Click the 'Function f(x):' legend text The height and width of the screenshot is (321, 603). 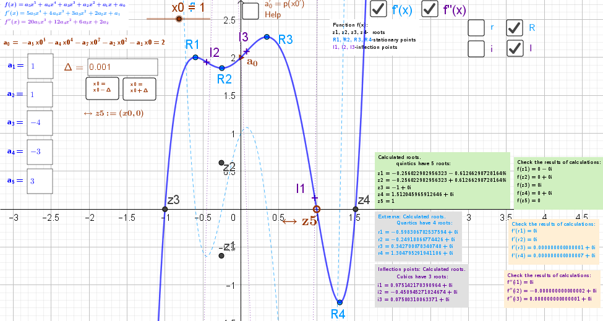click(x=350, y=25)
